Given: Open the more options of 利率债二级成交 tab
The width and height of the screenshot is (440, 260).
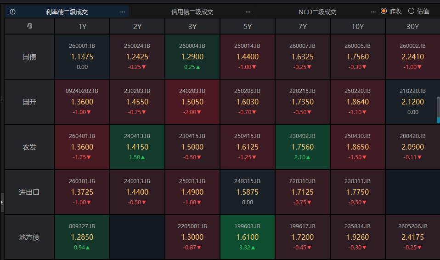Looking at the screenshot, I should pos(122,12).
